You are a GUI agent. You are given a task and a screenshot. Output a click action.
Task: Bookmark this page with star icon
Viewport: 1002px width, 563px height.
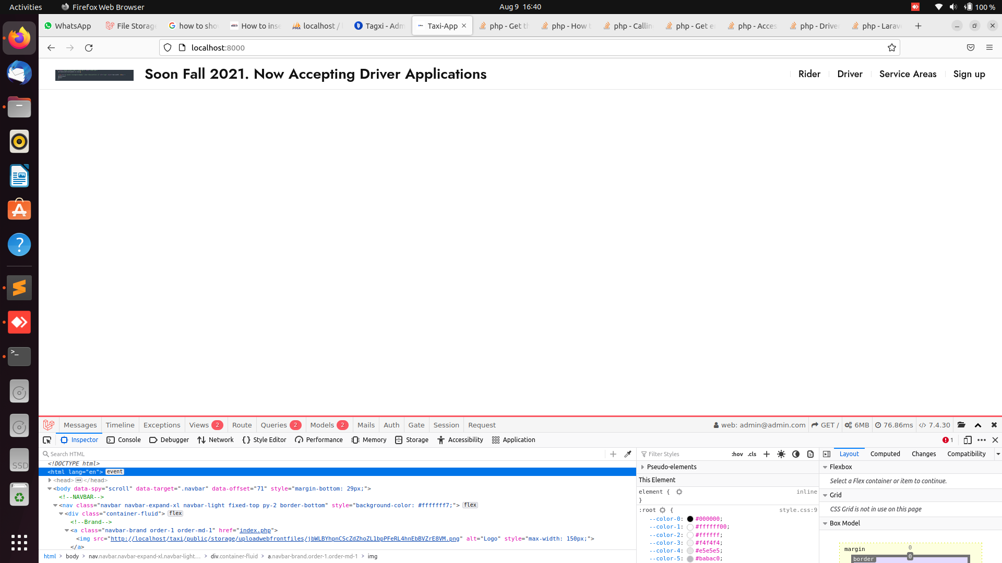(892, 47)
